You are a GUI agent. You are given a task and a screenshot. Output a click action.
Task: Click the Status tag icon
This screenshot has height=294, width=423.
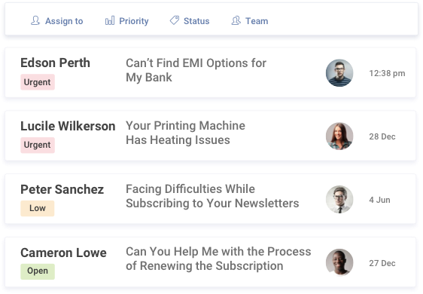[x=175, y=20]
